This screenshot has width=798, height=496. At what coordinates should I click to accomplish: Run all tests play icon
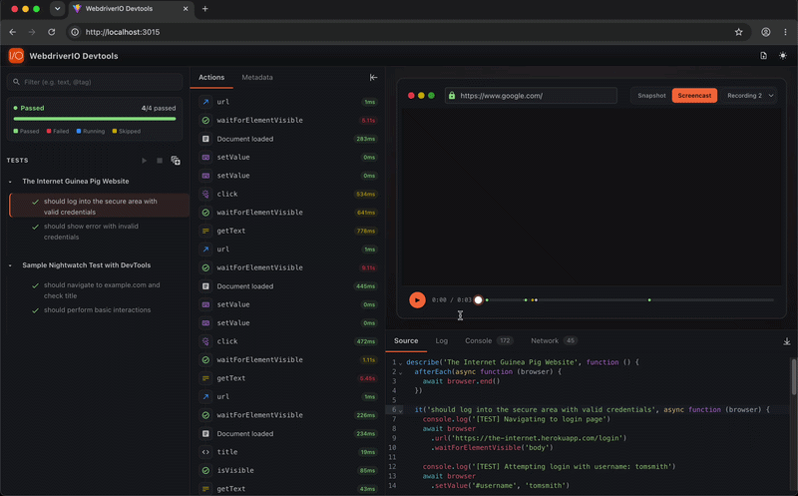[144, 161]
